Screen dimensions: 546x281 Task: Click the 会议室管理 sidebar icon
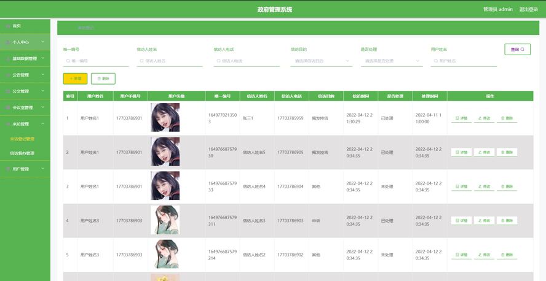coord(8,108)
